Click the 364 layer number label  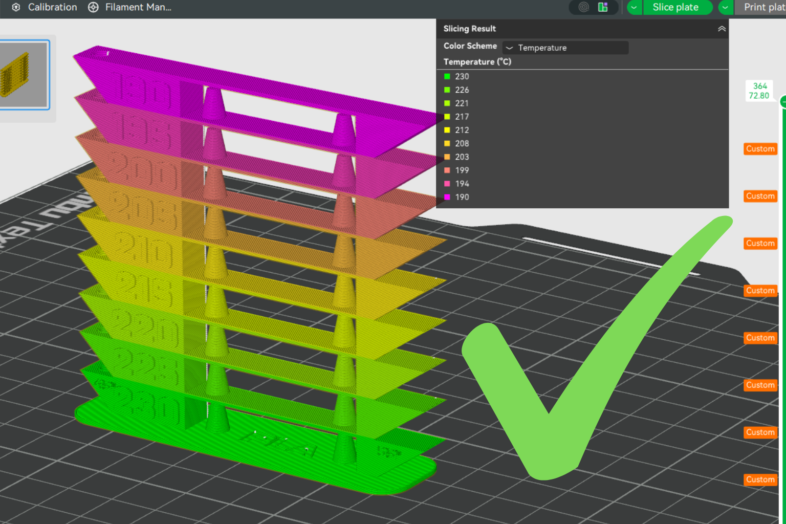760,86
